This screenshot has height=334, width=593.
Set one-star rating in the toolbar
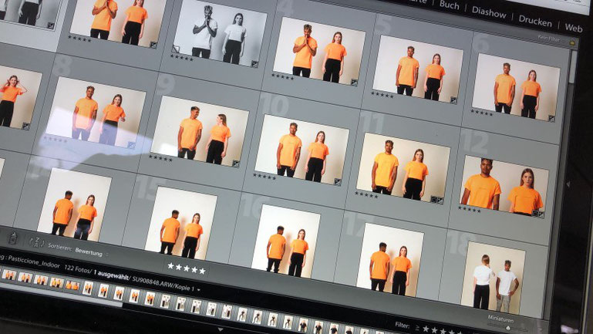[170, 266]
